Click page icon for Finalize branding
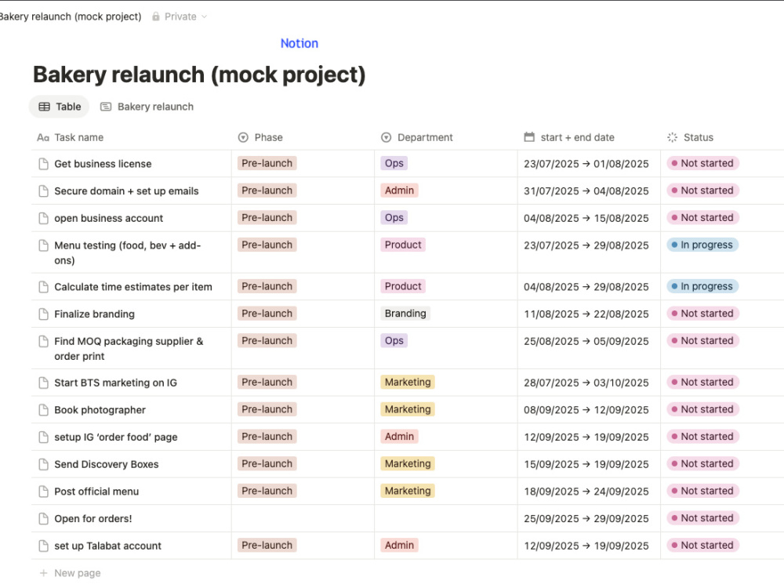Image resolution: width=784 pixels, height=588 pixels. click(43, 314)
